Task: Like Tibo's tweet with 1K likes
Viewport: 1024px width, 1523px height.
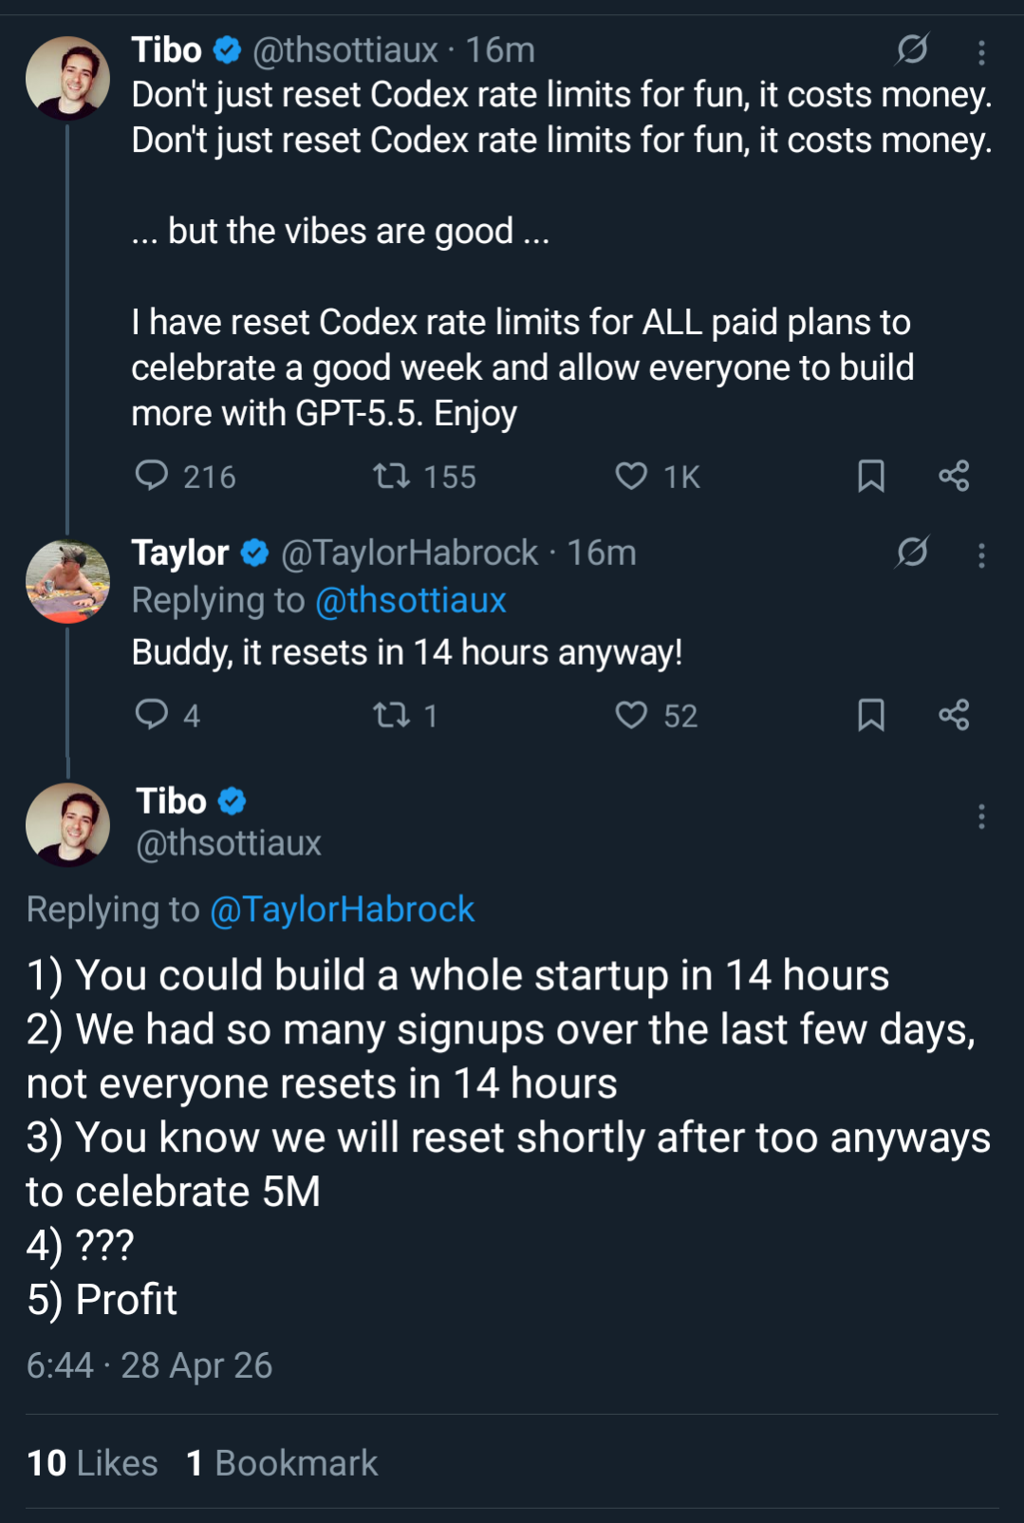Action: tap(631, 475)
